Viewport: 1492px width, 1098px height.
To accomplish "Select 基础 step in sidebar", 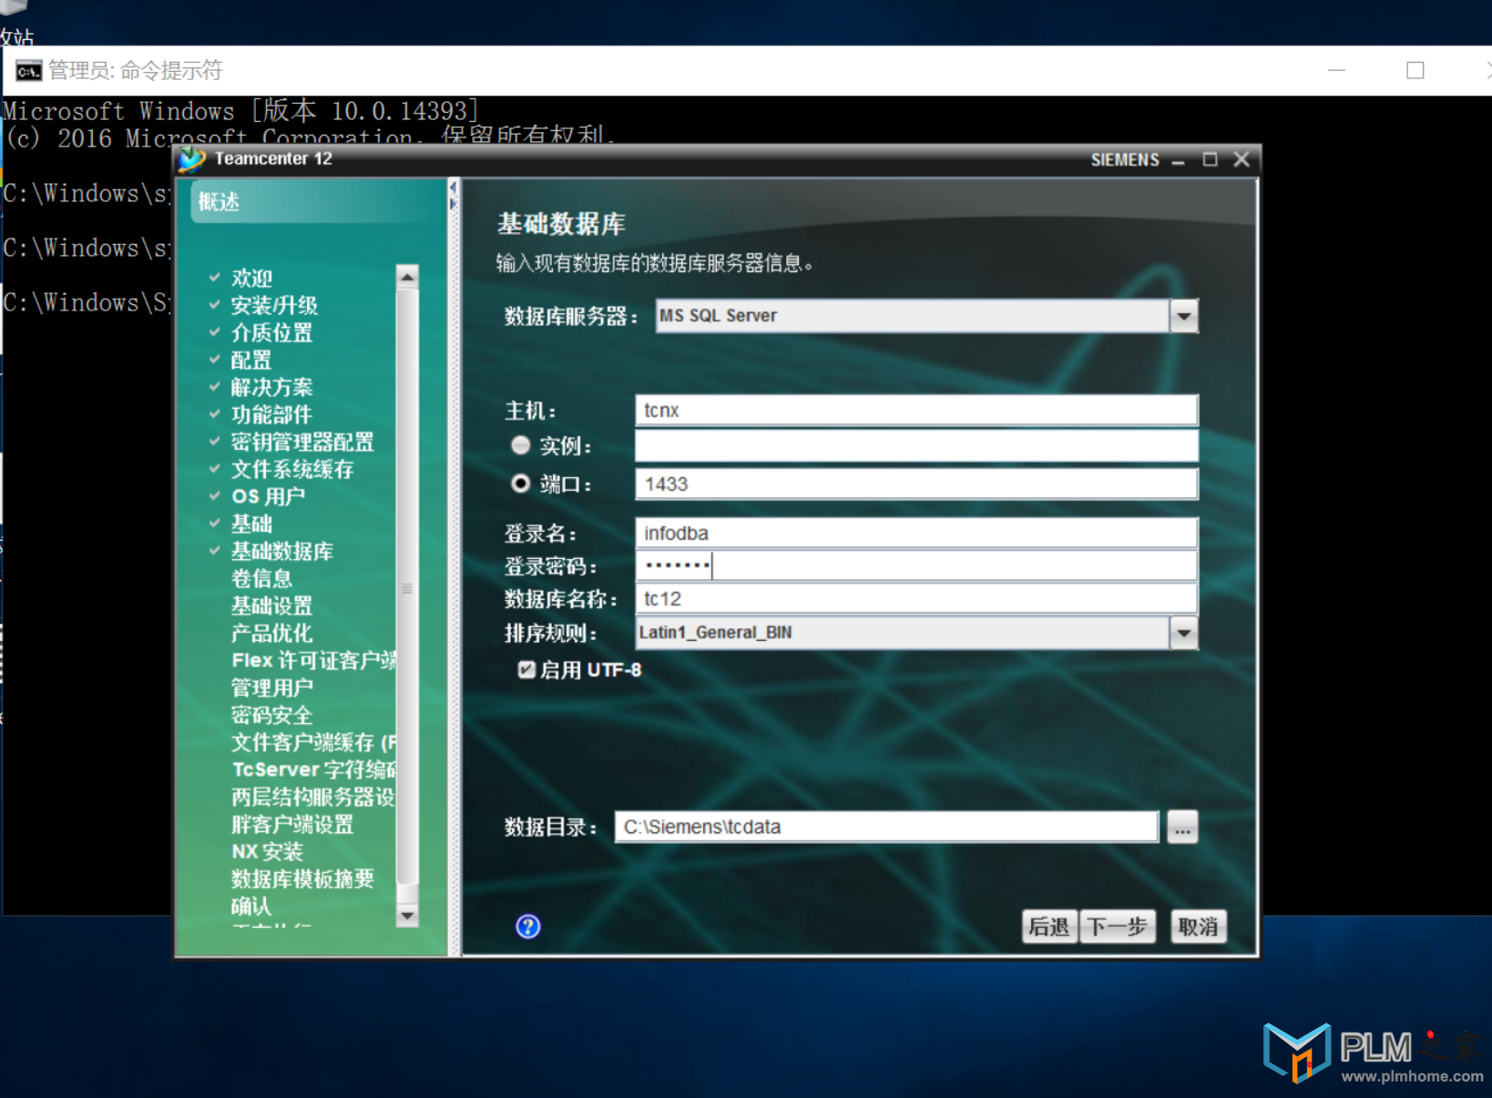I will click(251, 524).
